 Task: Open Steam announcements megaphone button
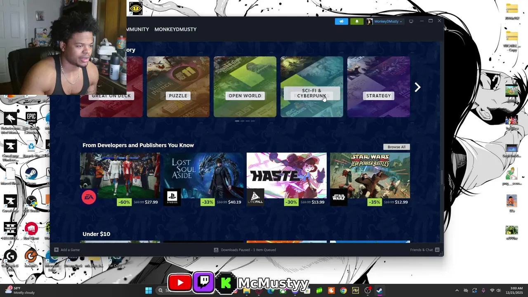tap(341, 21)
